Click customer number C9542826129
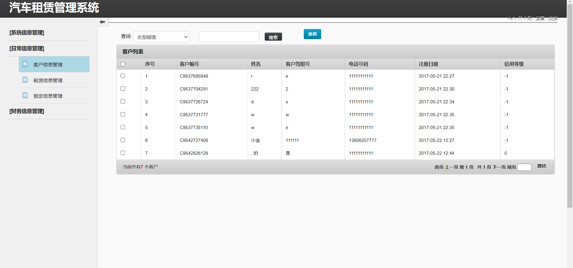Image resolution: width=573 pixels, height=268 pixels. pyautogui.click(x=194, y=153)
